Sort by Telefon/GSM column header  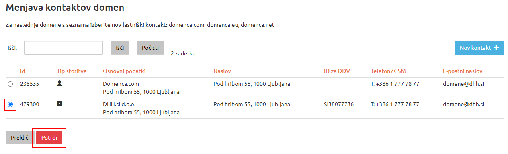(388, 71)
